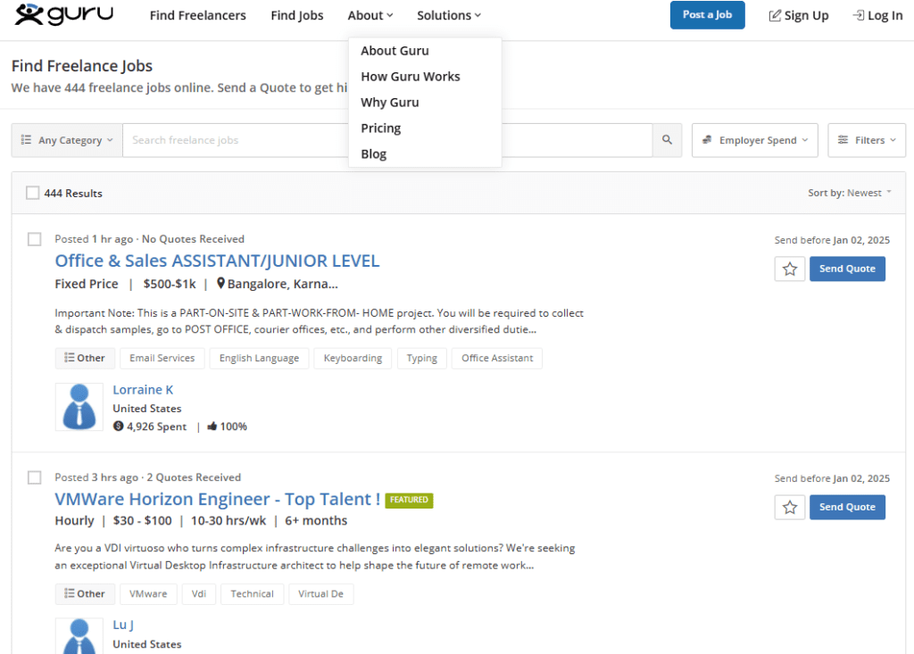Click Lorraine K's profile avatar
914x654 pixels.
(79, 407)
